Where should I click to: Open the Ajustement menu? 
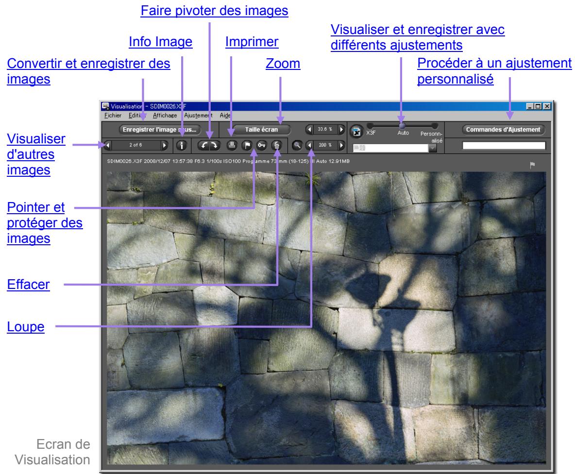(x=198, y=116)
